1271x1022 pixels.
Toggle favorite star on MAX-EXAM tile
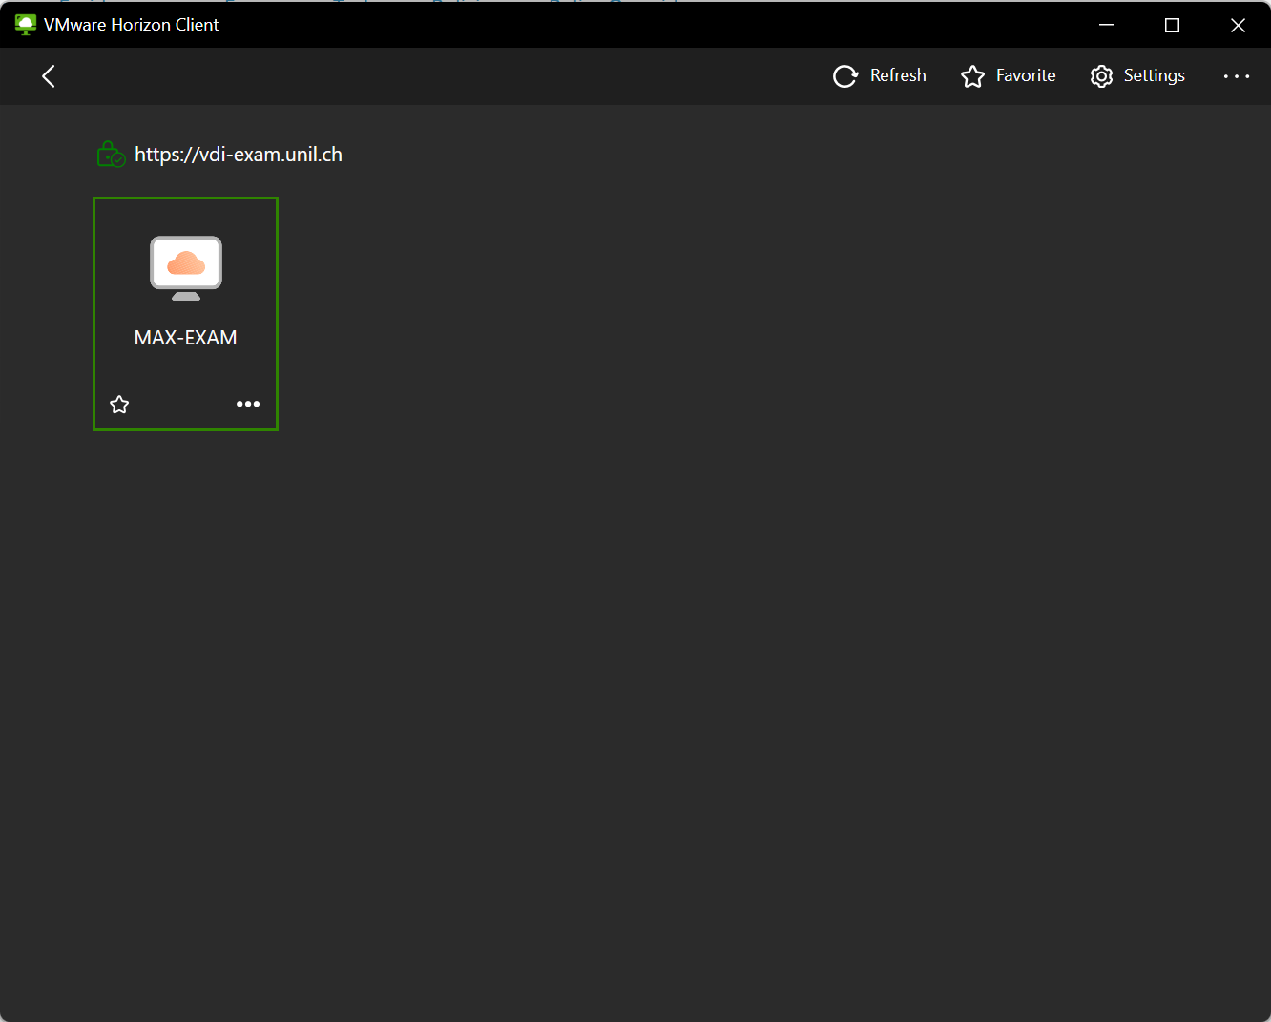point(119,405)
